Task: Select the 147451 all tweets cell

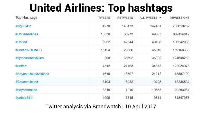Action: tap(156, 26)
